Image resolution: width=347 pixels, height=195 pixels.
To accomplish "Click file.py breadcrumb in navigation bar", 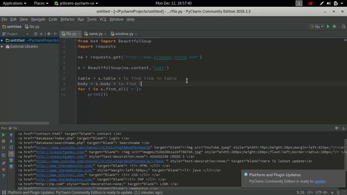I will (33, 27).
